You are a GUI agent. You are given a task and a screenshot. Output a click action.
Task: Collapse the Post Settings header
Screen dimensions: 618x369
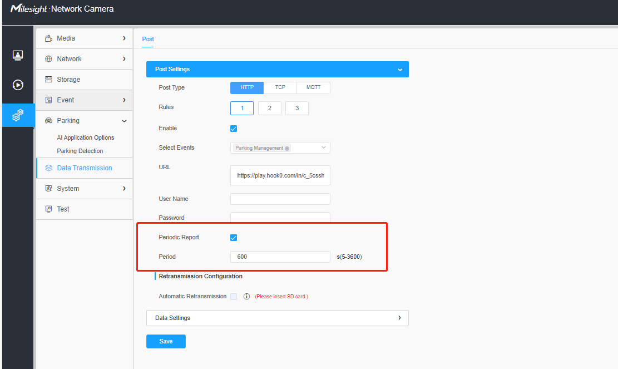pyautogui.click(x=278, y=69)
